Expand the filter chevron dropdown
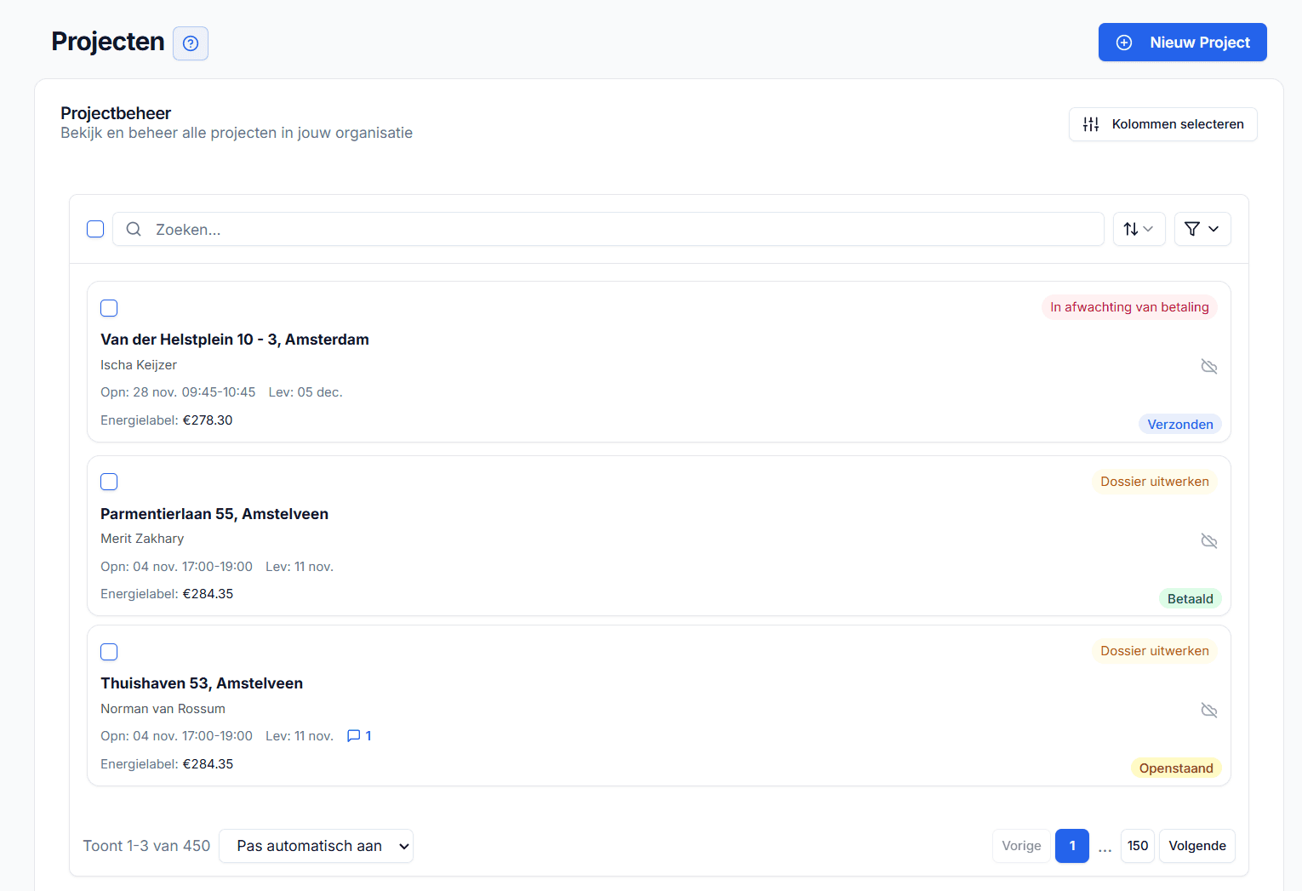The height and width of the screenshot is (891, 1302). pos(1214,229)
